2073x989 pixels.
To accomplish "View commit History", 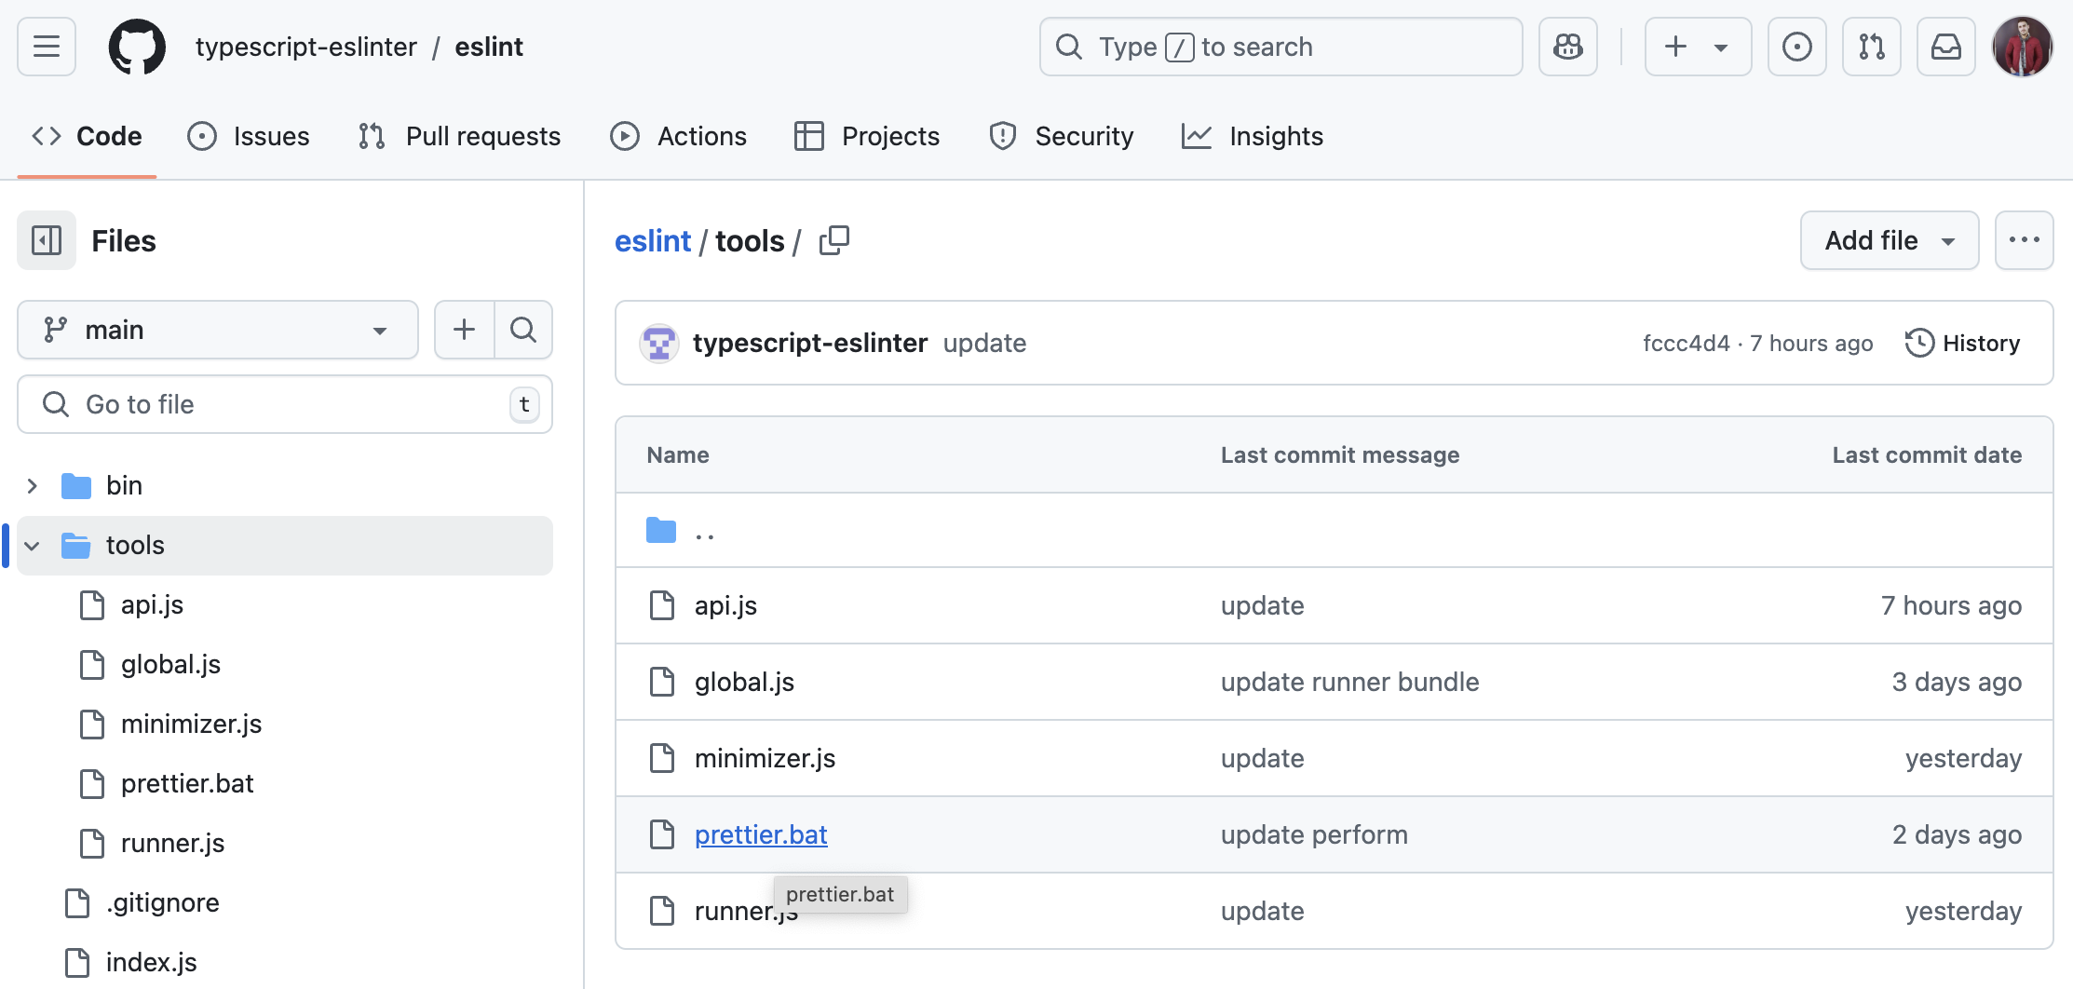I will 1963,344.
